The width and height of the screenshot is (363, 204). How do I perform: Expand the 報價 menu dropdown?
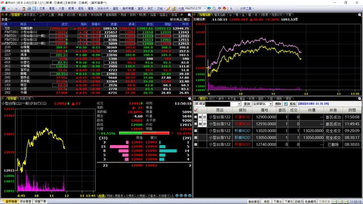coord(72,9)
